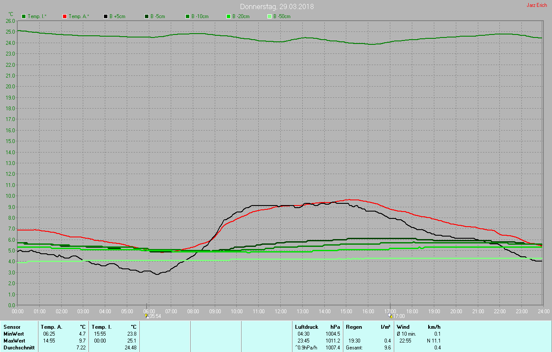Select the Luftdruck header in stats panel
Image resolution: width=552 pixels, height=352 pixels.
pos(306,327)
